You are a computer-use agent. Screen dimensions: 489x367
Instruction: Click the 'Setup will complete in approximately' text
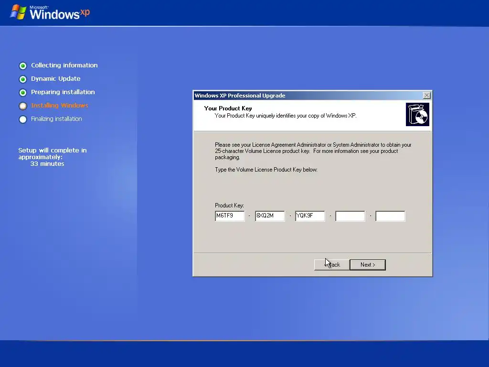point(53,153)
